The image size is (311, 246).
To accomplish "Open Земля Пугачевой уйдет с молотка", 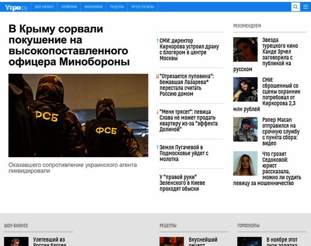I will (x=184, y=153).
